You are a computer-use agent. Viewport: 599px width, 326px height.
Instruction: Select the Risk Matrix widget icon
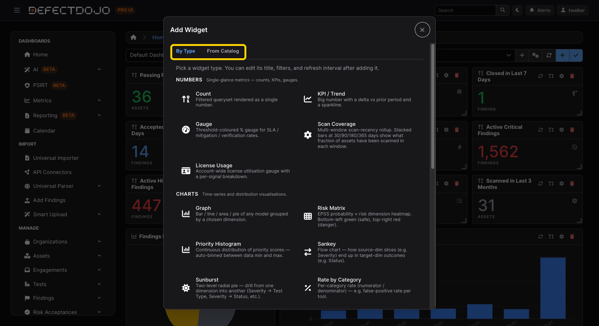pos(308,216)
